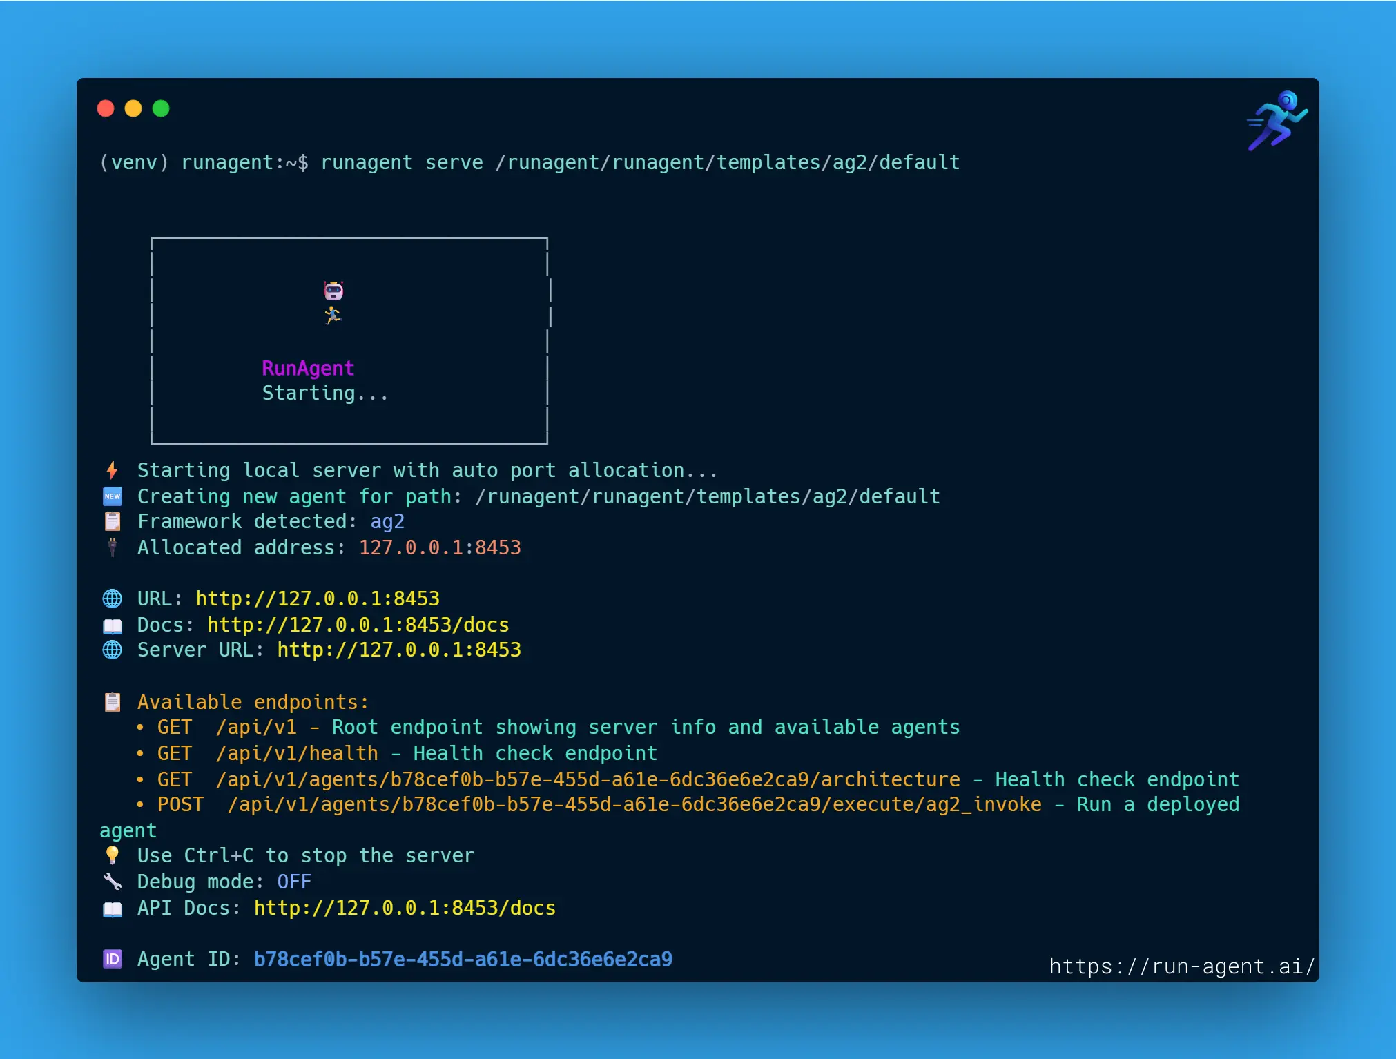The image size is (1396, 1059).
Task: Click the Creating new agent path /runagent/runagent/templates/ag2/default
Action: click(708, 496)
